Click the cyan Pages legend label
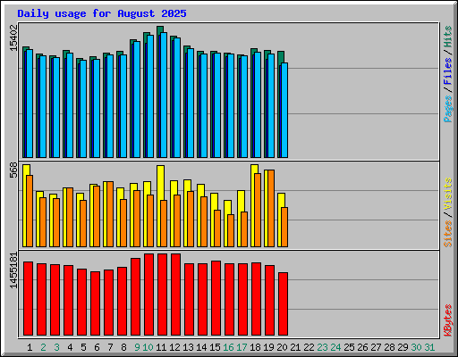The width and height of the screenshot is (458, 357). click(x=447, y=109)
